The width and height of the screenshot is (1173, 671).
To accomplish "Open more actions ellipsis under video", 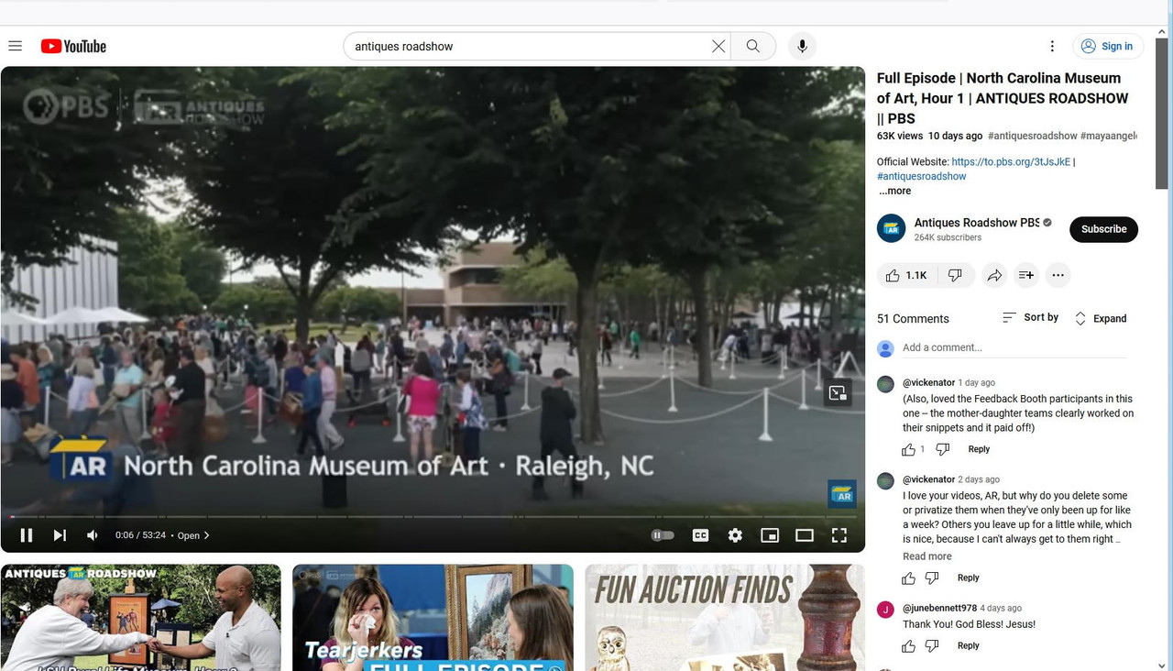I will click(1058, 275).
